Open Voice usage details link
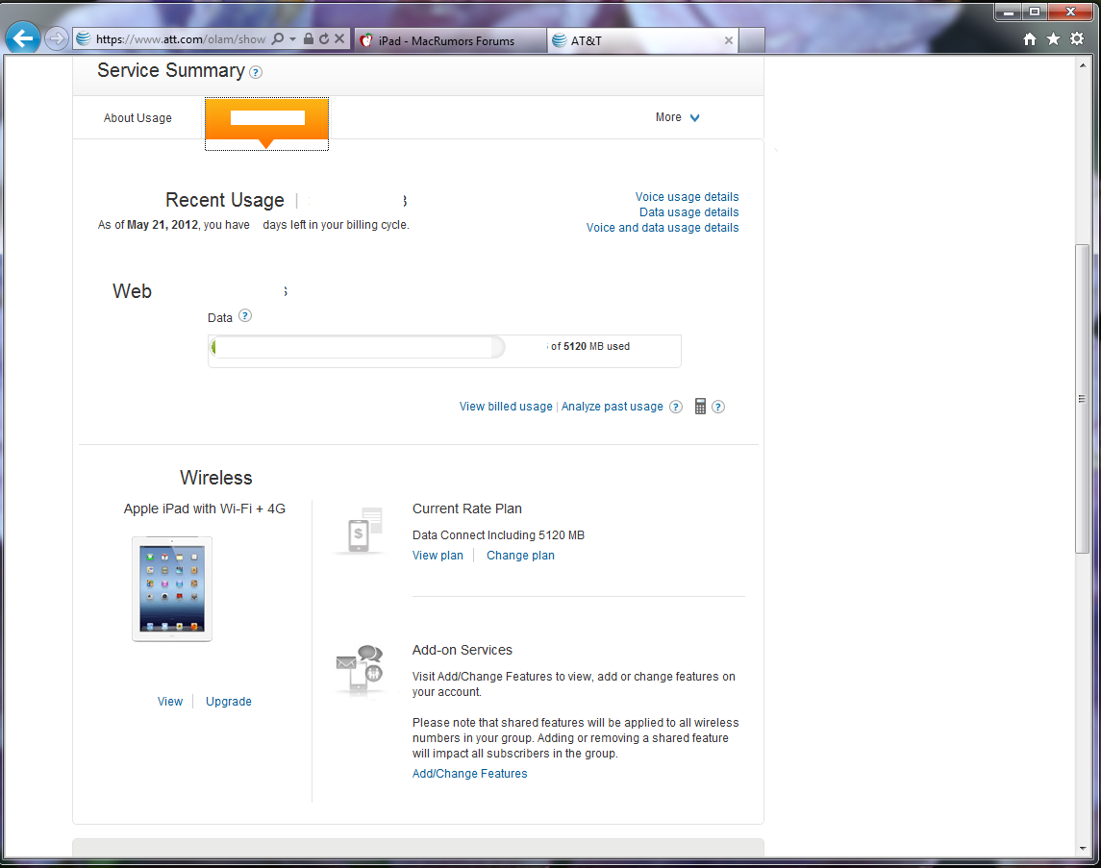The image size is (1101, 868). (687, 197)
